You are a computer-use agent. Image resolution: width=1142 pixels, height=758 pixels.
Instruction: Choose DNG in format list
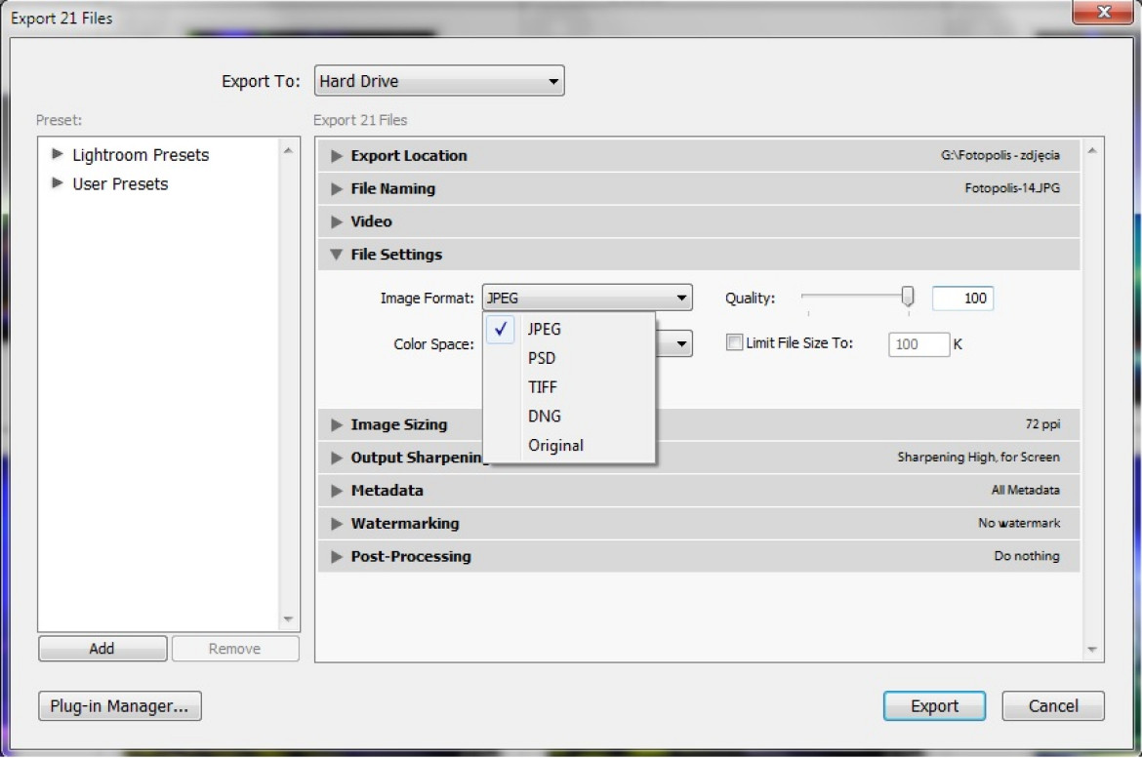[570, 417]
